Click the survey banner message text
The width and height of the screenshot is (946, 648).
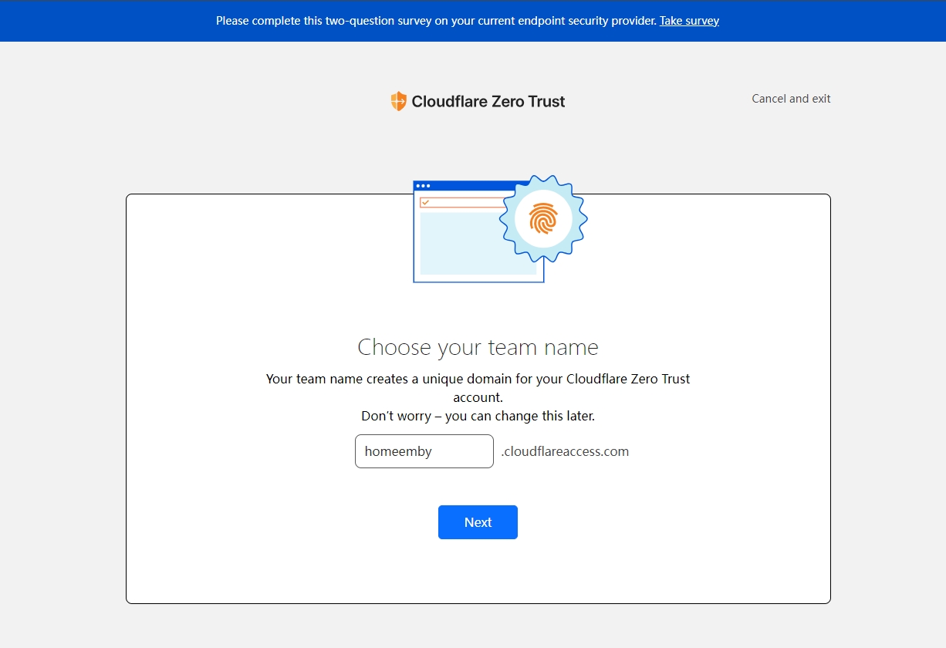click(436, 21)
